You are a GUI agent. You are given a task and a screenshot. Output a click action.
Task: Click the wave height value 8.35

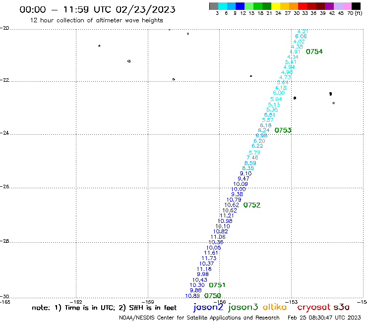pyautogui.click(x=248, y=168)
